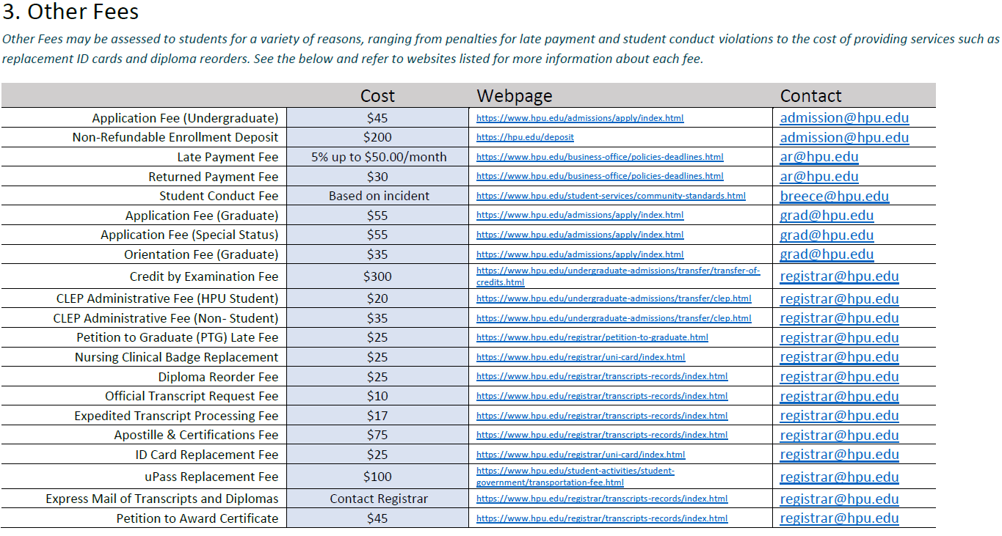This screenshot has height=536, width=1002.
Task: Select the "Contact Registrar" cost cell
Action: 378,499
